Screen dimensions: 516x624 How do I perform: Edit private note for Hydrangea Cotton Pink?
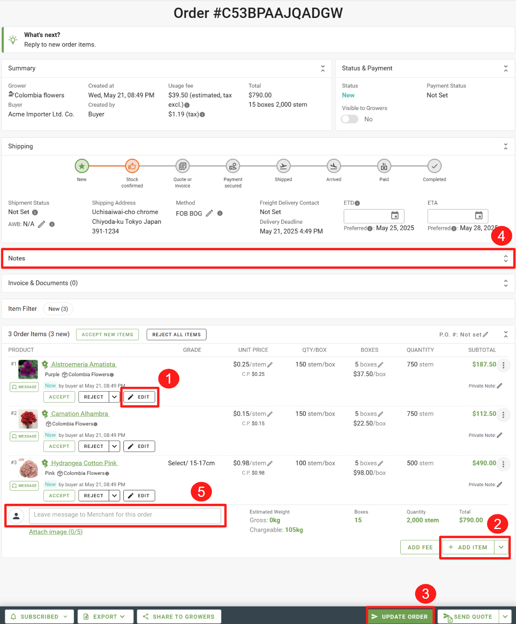[500, 485]
